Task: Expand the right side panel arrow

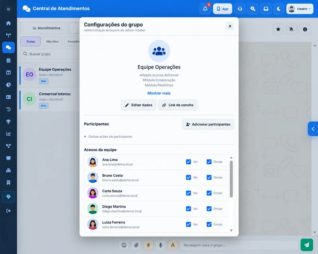Action: pos(313,129)
